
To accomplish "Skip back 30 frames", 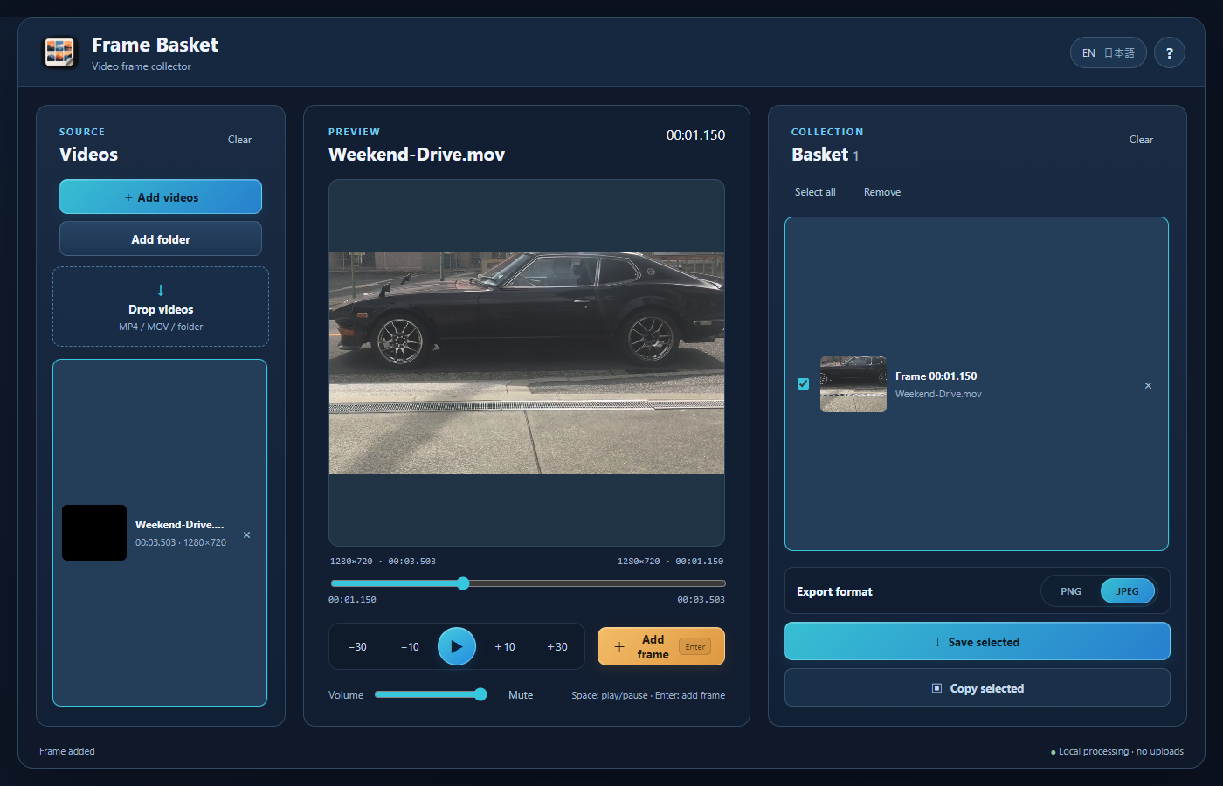I will 357,647.
